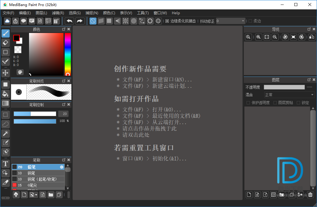Select the Move tool
The height and width of the screenshot is (207, 317).
click(x=5, y=73)
